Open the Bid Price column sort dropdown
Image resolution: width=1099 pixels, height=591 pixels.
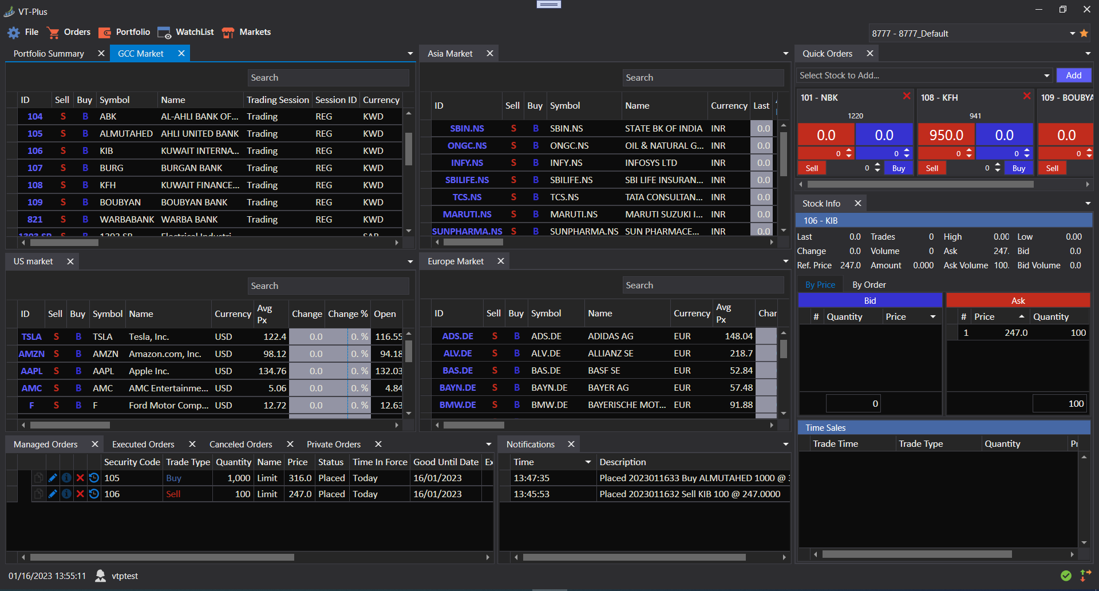(x=933, y=316)
